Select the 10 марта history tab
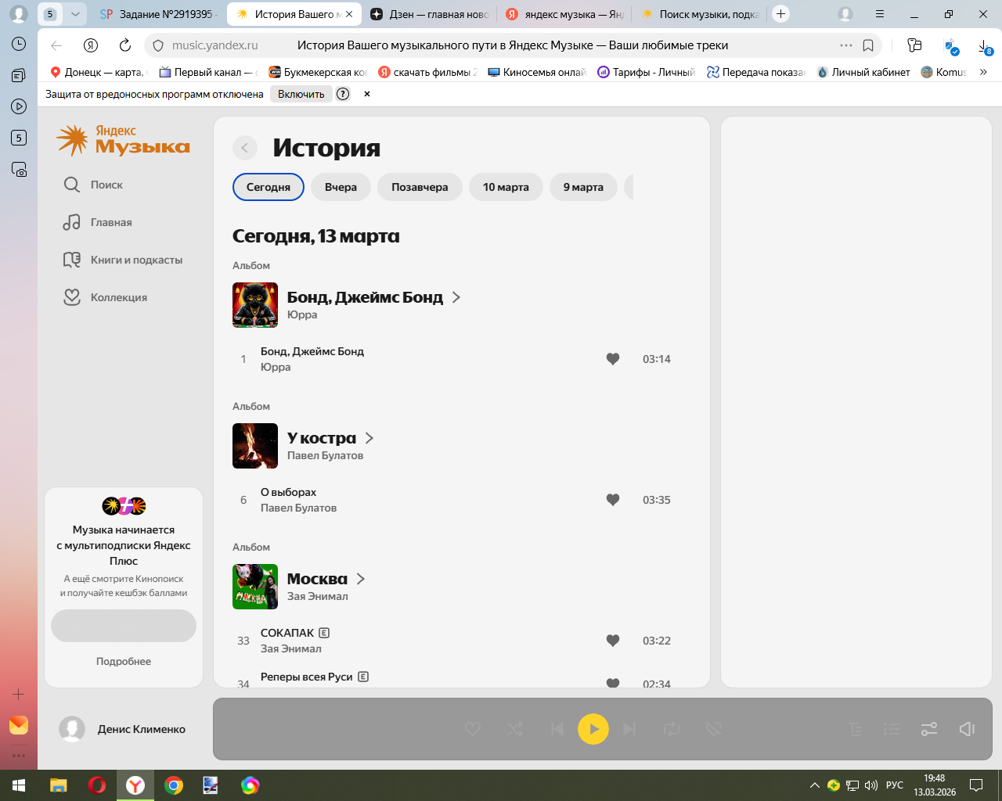Screen dimensions: 1002x801 (x=506, y=187)
